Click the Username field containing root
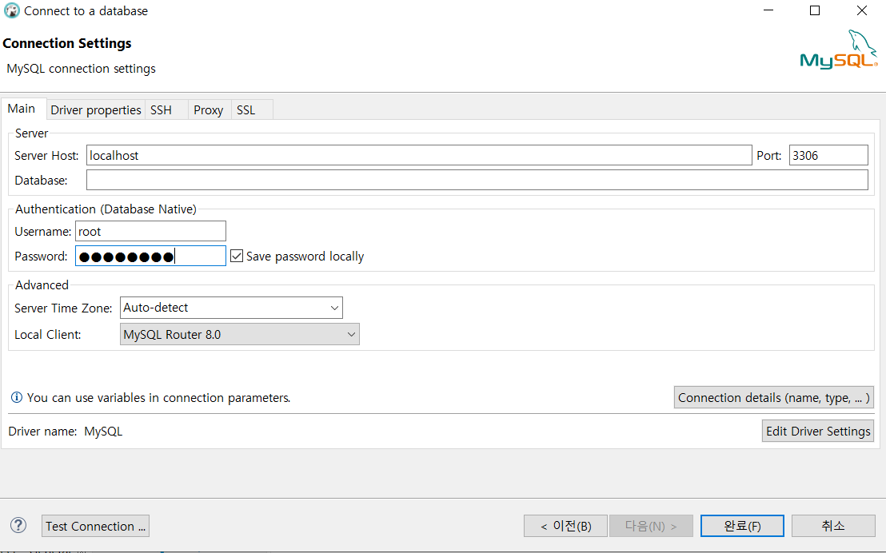The image size is (886, 553). click(x=150, y=231)
